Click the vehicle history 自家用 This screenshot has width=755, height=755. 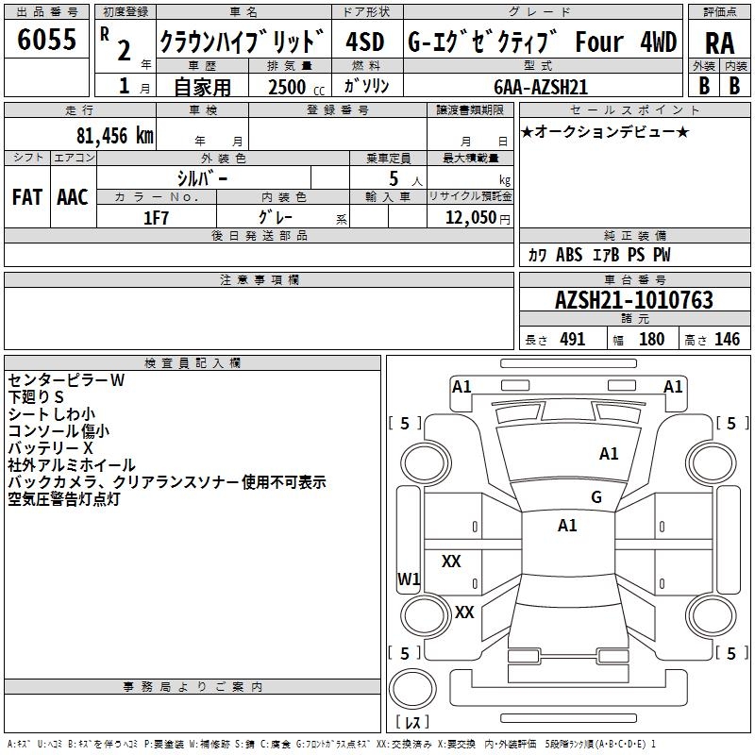click(202, 87)
